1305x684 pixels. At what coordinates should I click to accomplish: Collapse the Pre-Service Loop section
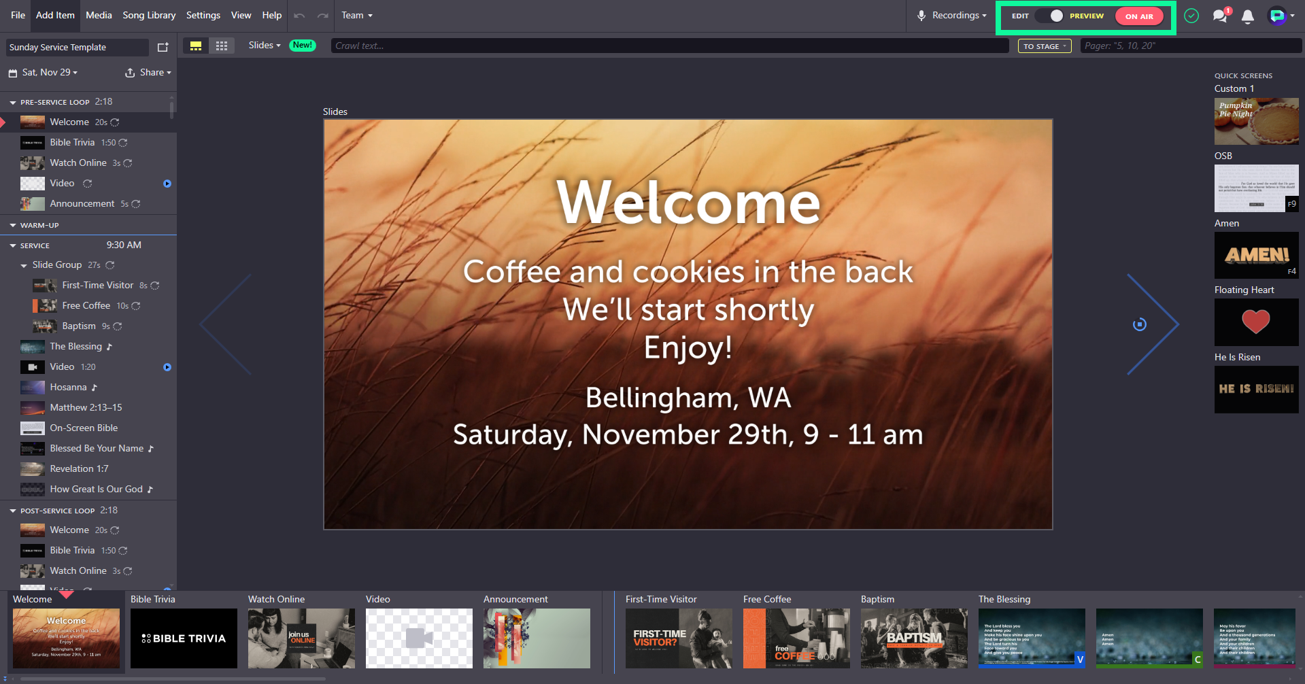coord(13,102)
